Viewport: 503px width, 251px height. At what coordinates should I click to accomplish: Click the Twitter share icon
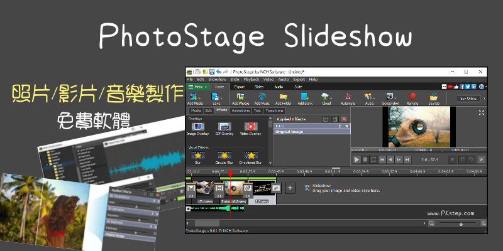point(468,87)
